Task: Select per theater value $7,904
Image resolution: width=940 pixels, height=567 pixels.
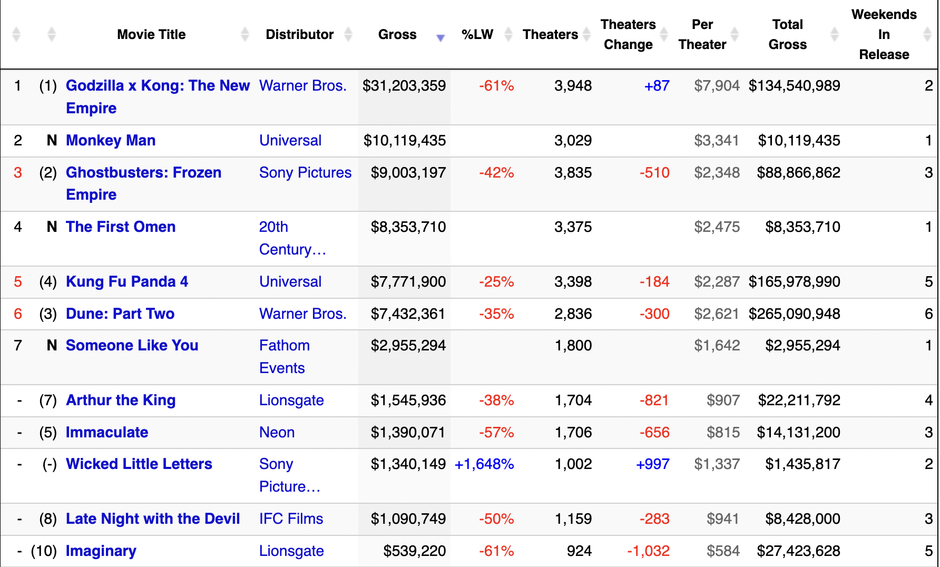Action: (x=717, y=85)
